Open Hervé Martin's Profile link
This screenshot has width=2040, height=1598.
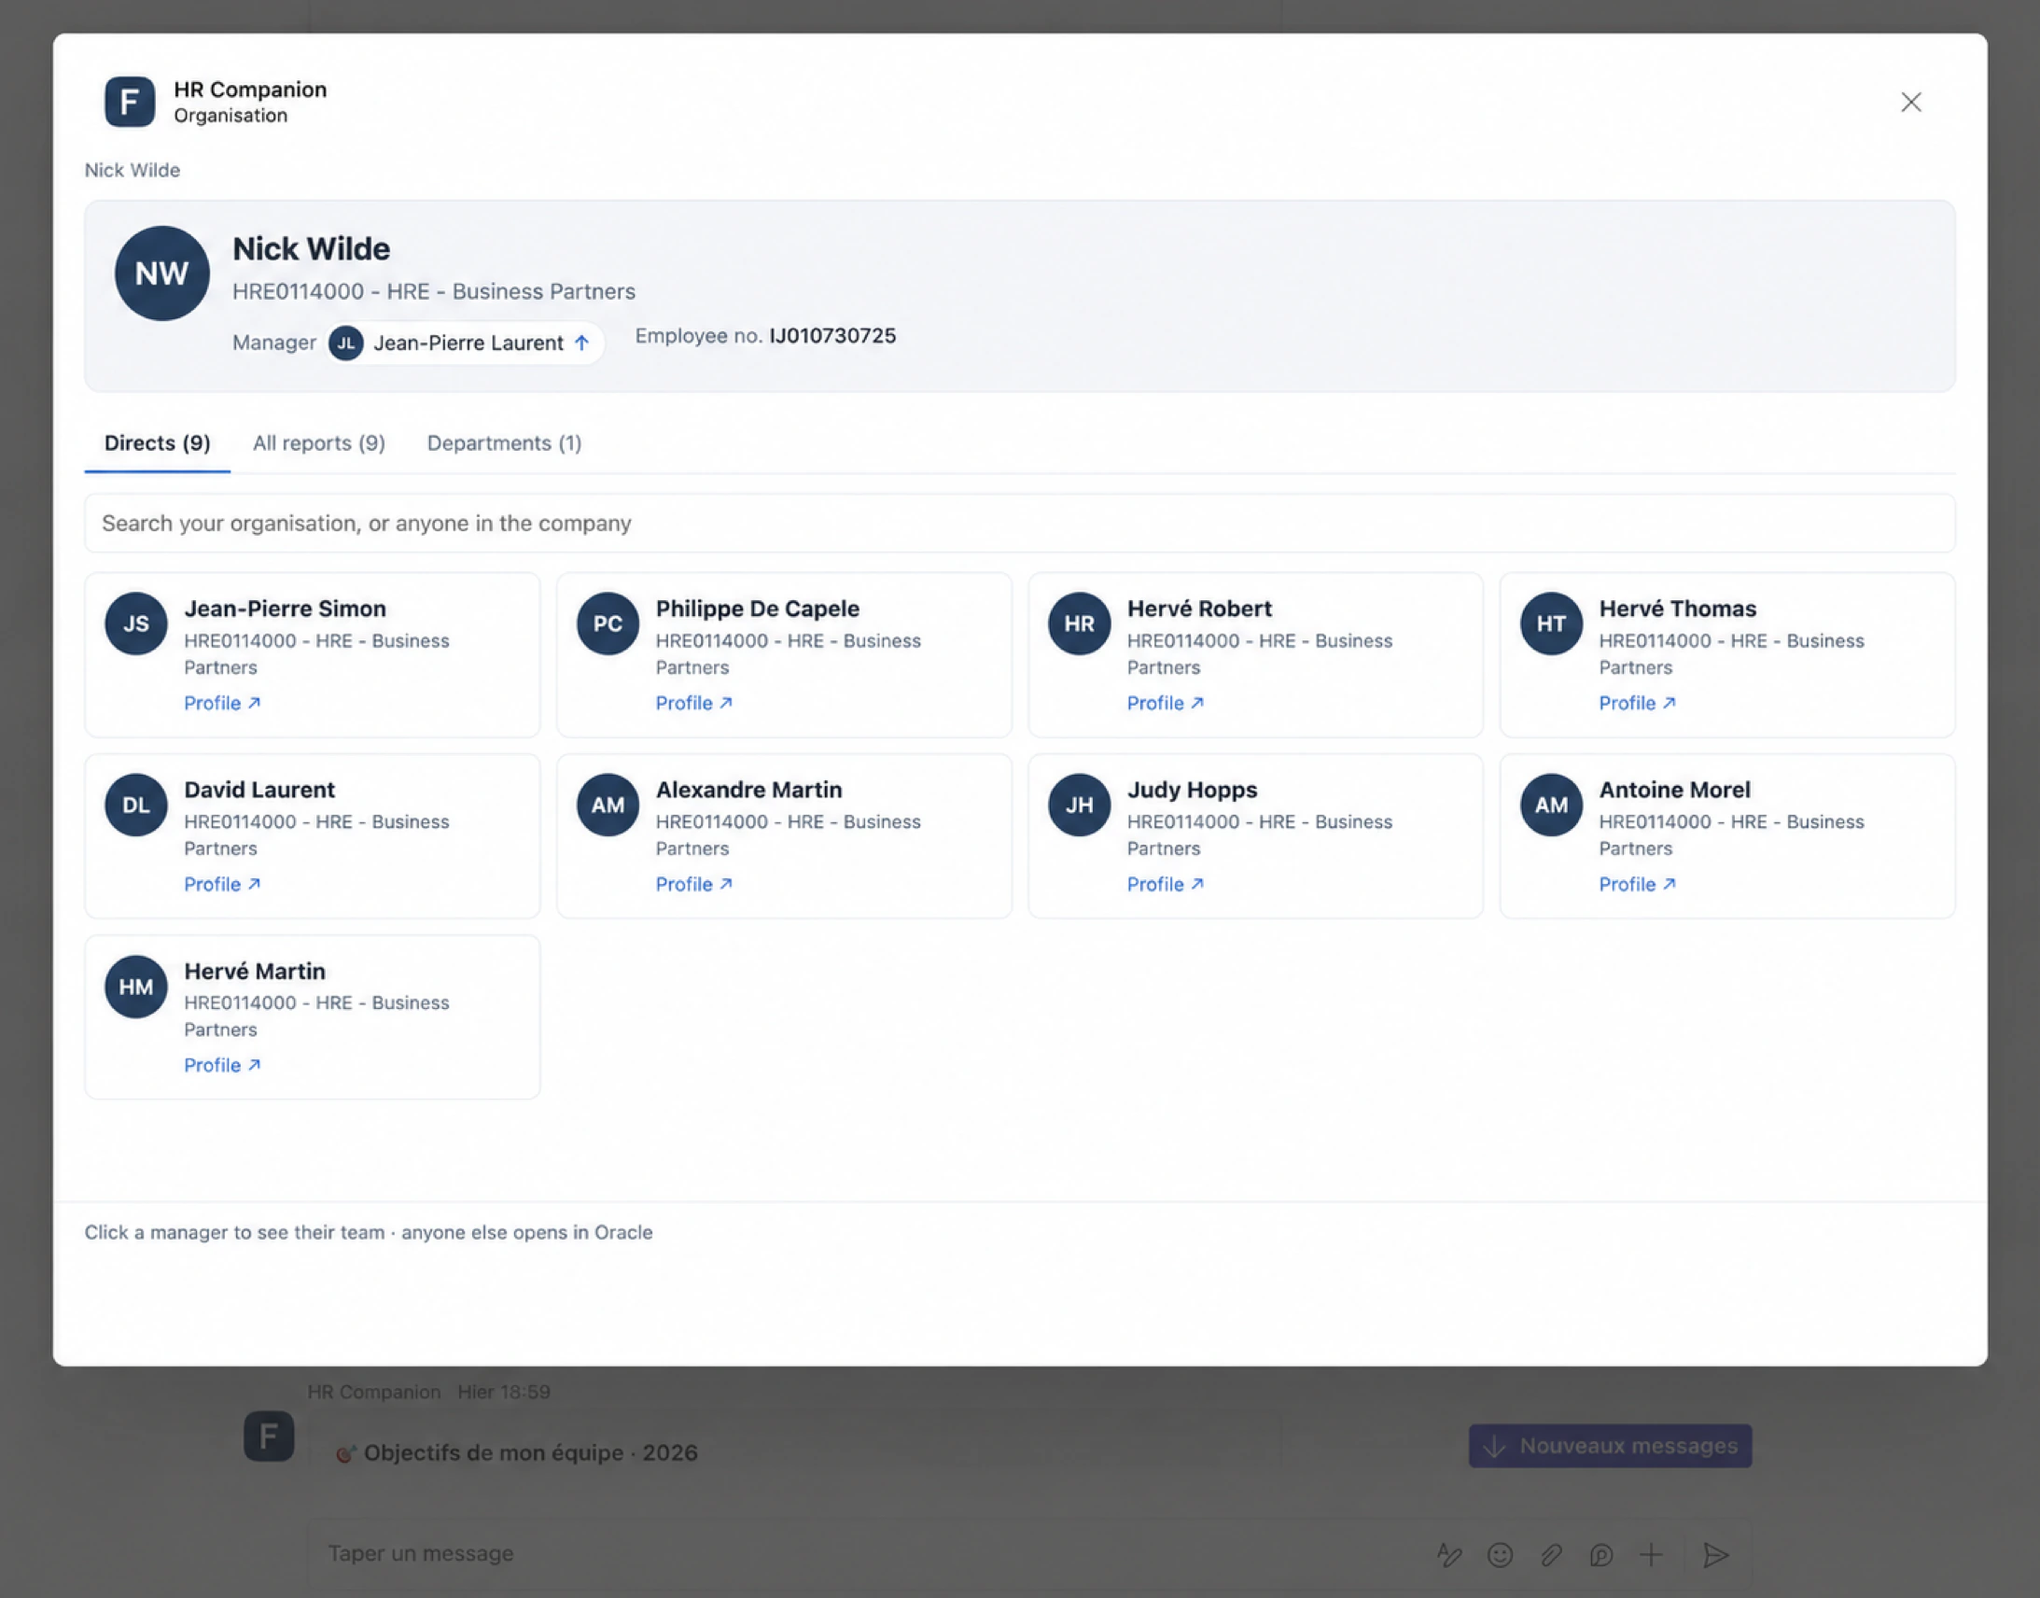tap(223, 1065)
